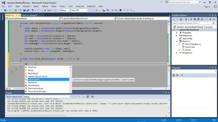Click the Toolbox side tab
This screenshot has height=122, width=218.
coord(2,17)
